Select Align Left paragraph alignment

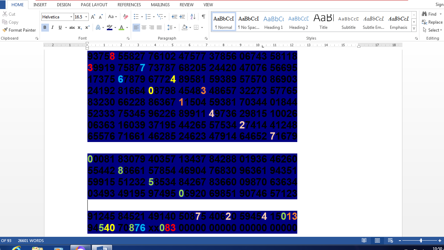click(136, 27)
